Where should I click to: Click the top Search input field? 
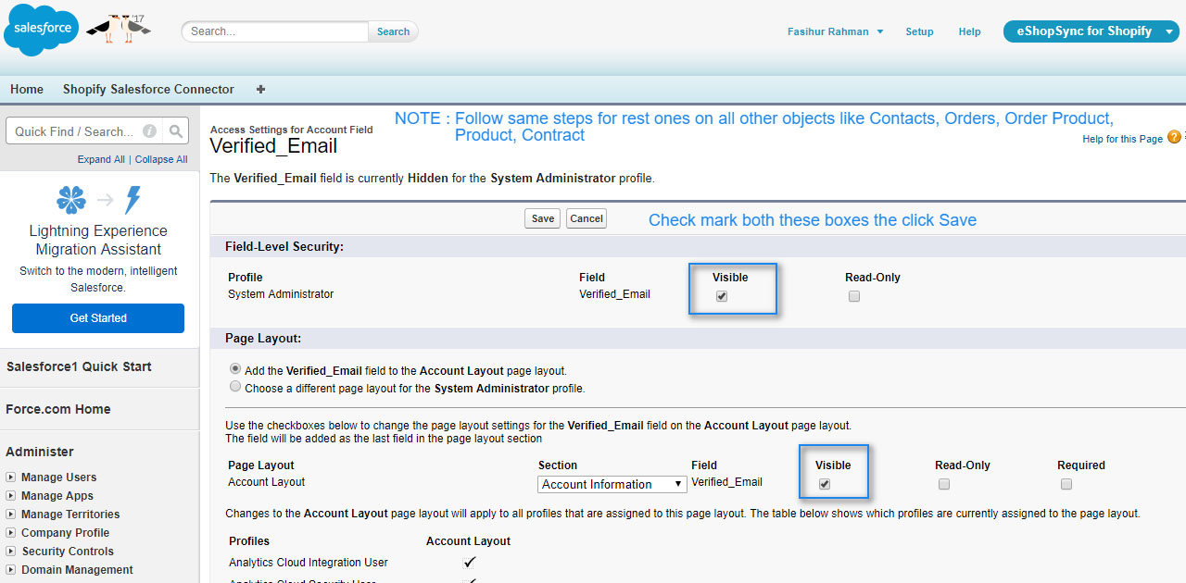(275, 31)
